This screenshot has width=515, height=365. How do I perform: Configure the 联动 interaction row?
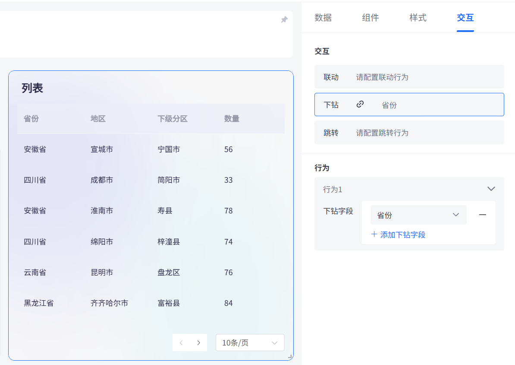coord(409,77)
